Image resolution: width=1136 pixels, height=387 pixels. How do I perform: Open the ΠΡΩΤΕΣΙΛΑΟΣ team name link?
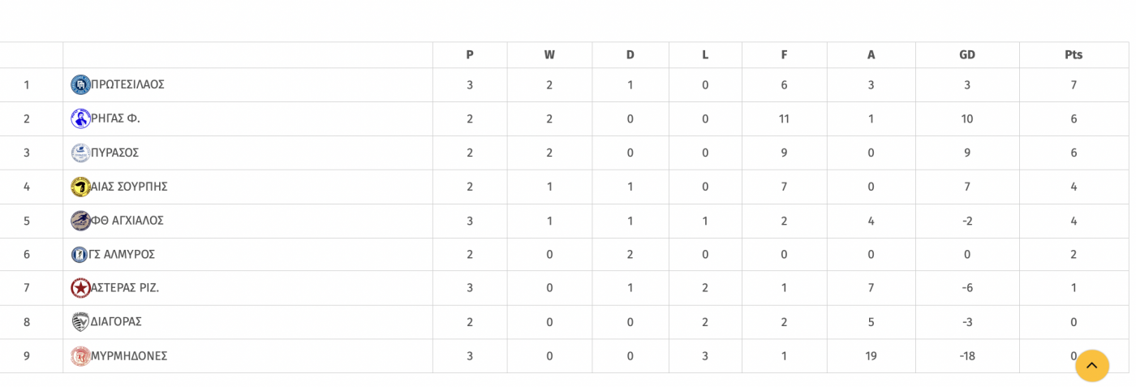tap(127, 84)
